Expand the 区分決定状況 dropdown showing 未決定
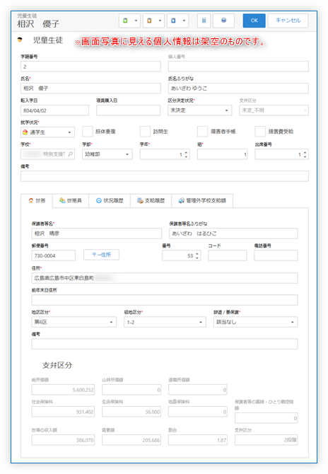This screenshot has width=328, height=474. pos(199,110)
